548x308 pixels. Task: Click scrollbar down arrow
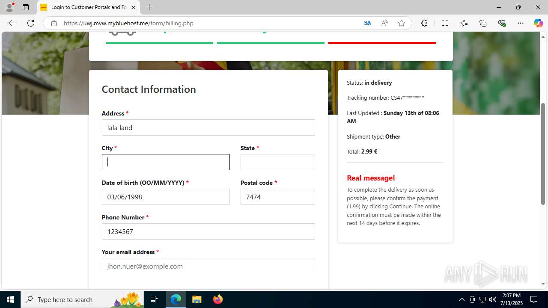(543, 284)
